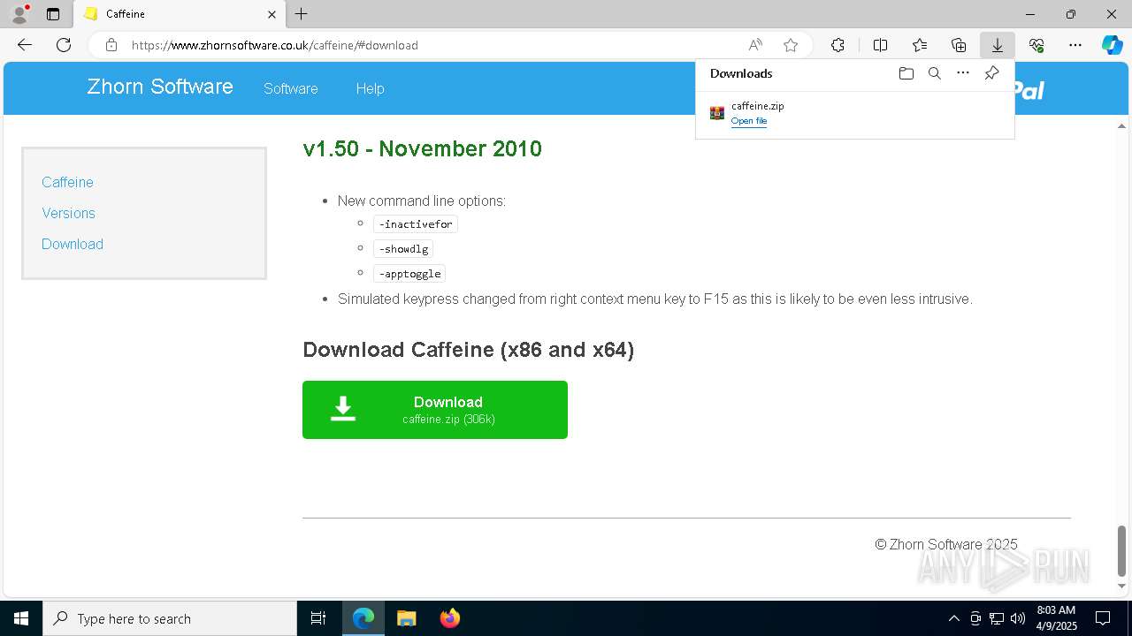Open a new tab
The height and width of the screenshot is (636, 1132).
point(302,14)
